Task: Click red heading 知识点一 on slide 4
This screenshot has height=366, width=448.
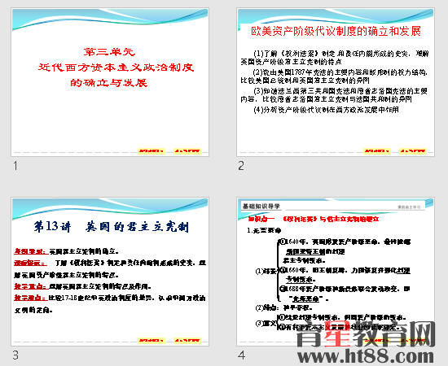Action: [x=261, y=219]
